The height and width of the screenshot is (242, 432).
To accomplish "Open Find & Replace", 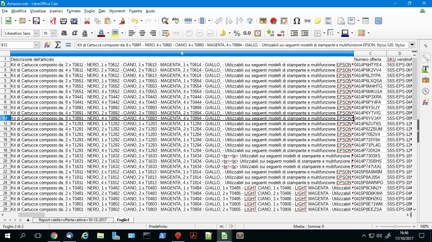I will [165, 21].
